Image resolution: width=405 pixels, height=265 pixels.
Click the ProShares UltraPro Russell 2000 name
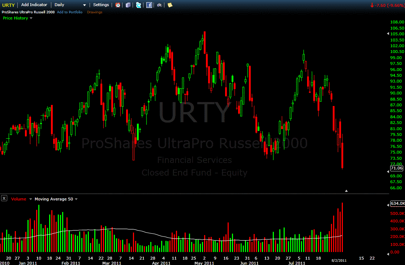pos(28,12)
